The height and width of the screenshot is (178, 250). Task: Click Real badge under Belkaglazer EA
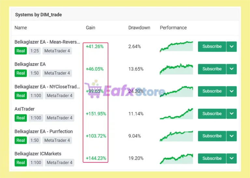click(x=21, y=73)
